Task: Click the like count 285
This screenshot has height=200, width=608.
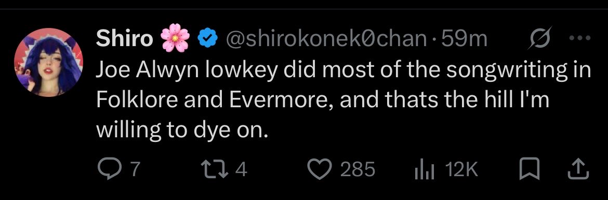Action: 358,169
